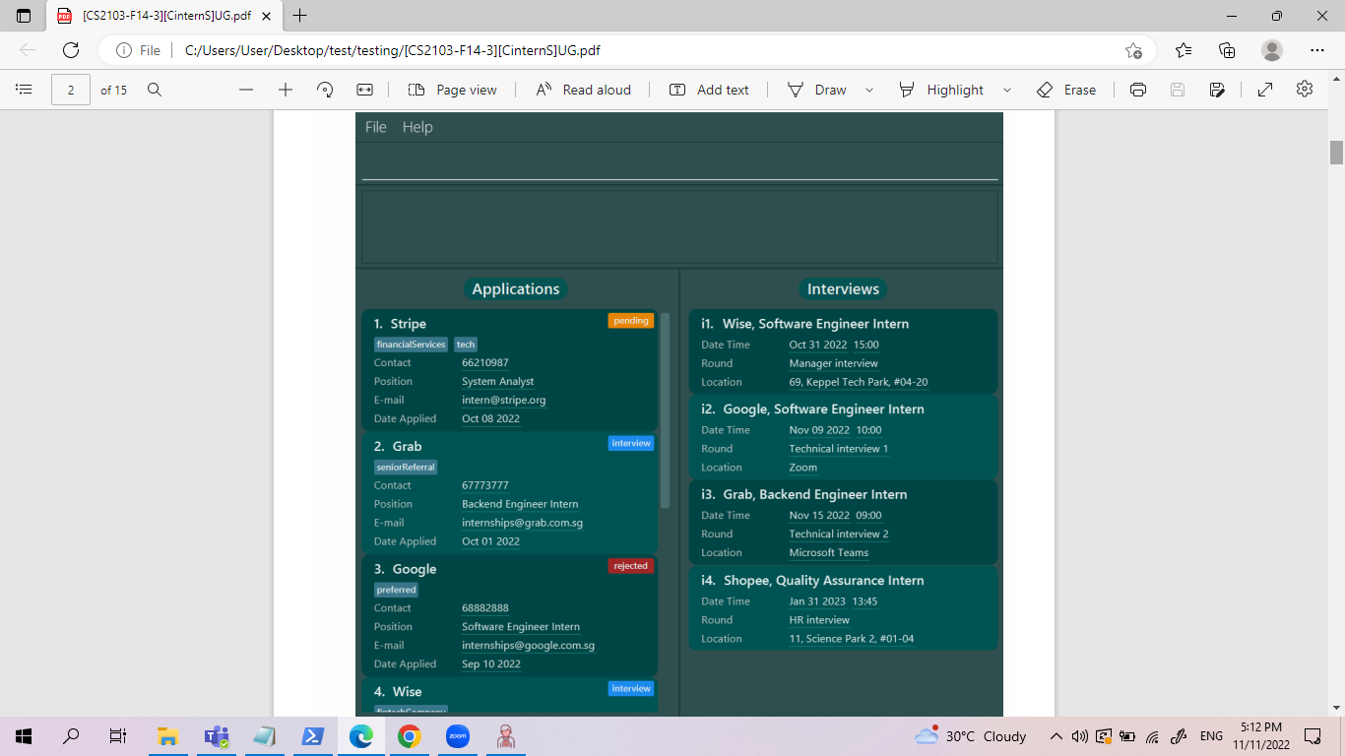Screen dimensions: 1345x756
Task: Open Task View on taskbar
Action: [x=118, y=736]
